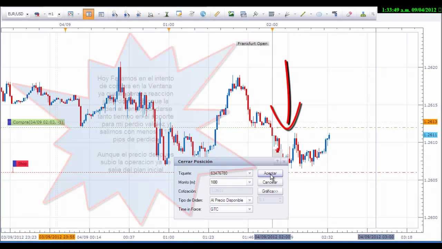The height and width of the screenshot is (249, 442).
Task: Click the help question mark in dialog title
Action: coord(277,162)
